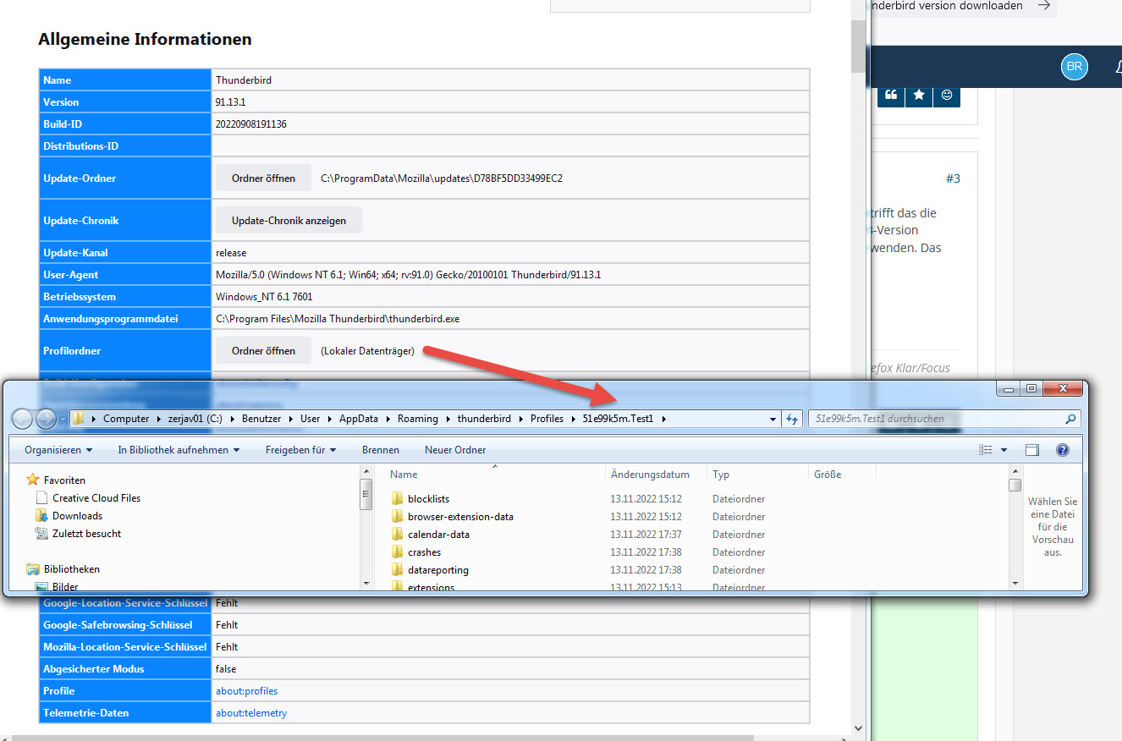Open the address bar history dropdown arrow

(x=773, y=419)
